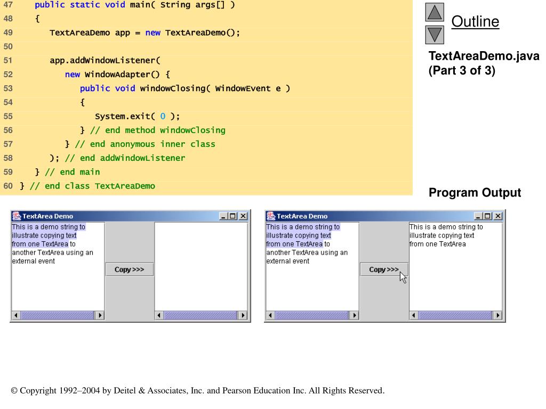Click the right window's 'TextArea Demo' title bar text
Viewport: 546px width, 409px height.
pyautogui.click(x=302, y=216)
